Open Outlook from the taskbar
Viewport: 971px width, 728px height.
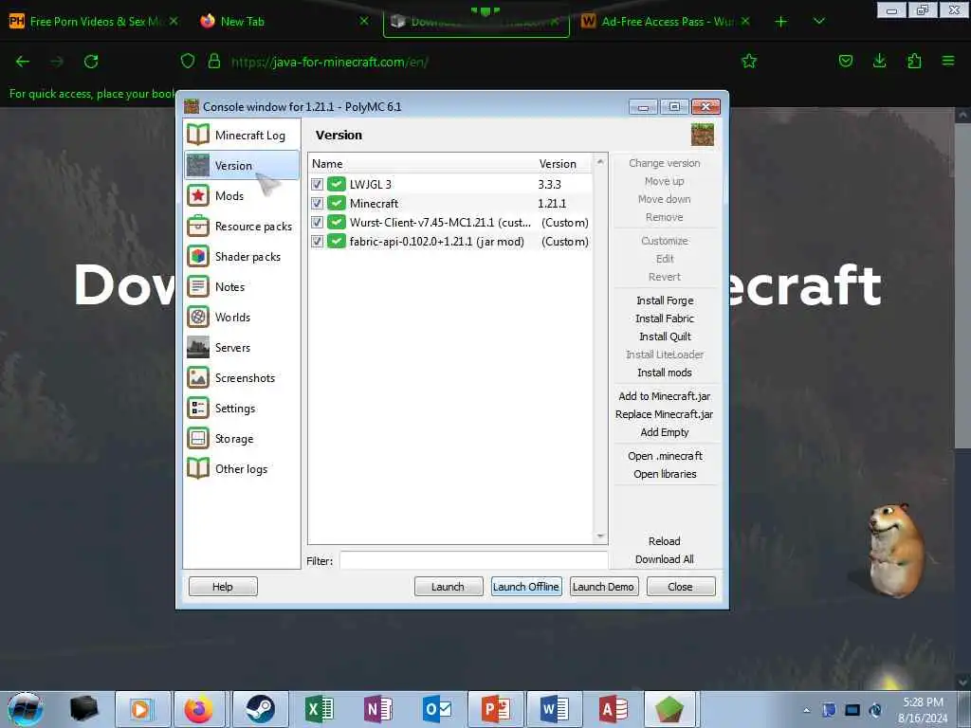point(437,709)
